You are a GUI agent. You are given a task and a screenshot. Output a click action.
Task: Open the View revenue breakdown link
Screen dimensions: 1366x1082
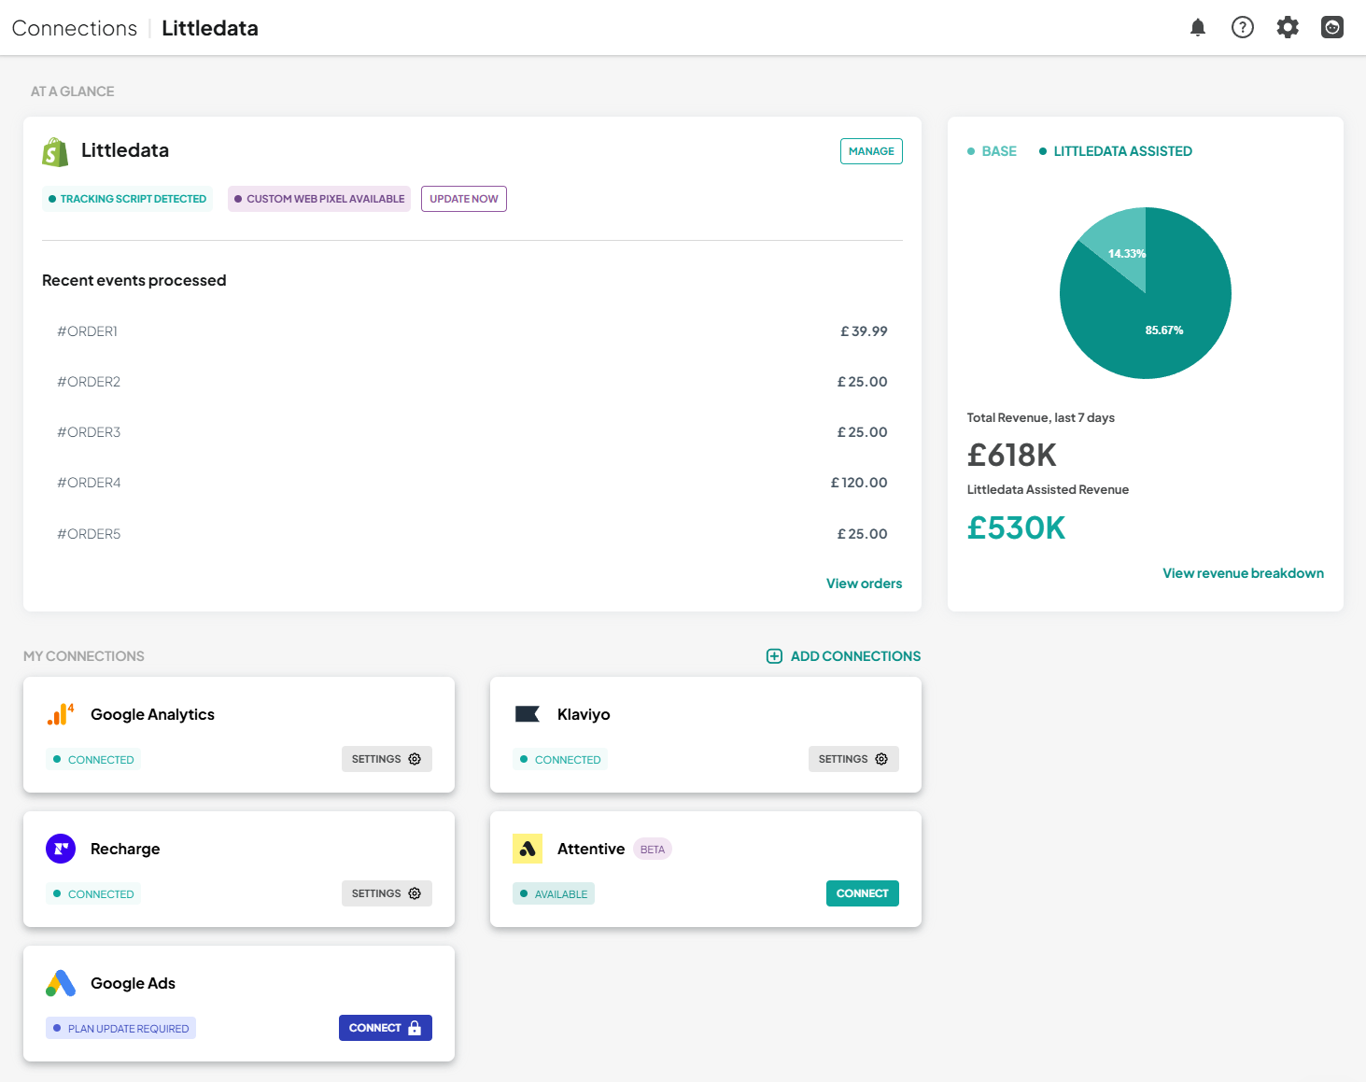click(1243, 573)
